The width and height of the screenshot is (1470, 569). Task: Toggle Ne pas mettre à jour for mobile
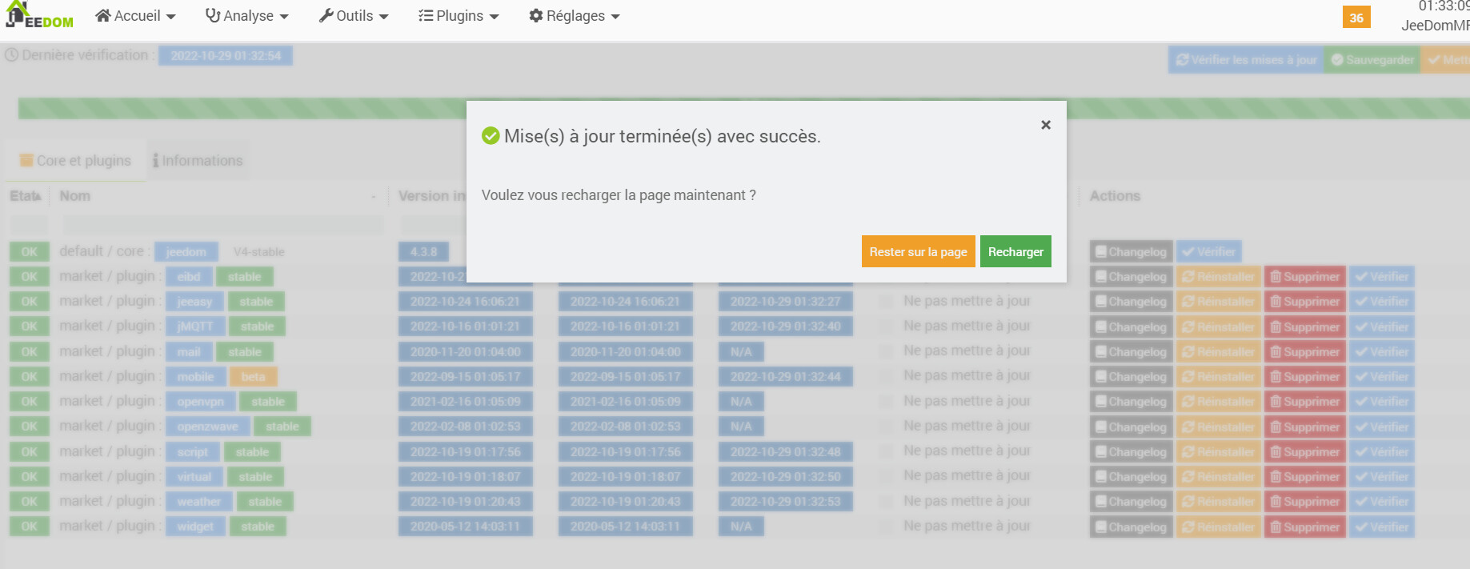pos(886,376)
